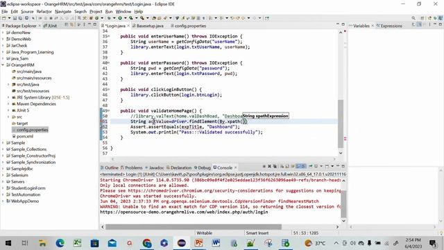
Task: Collapse the OrangeHRM project node
Action: [x=3, y=65]
